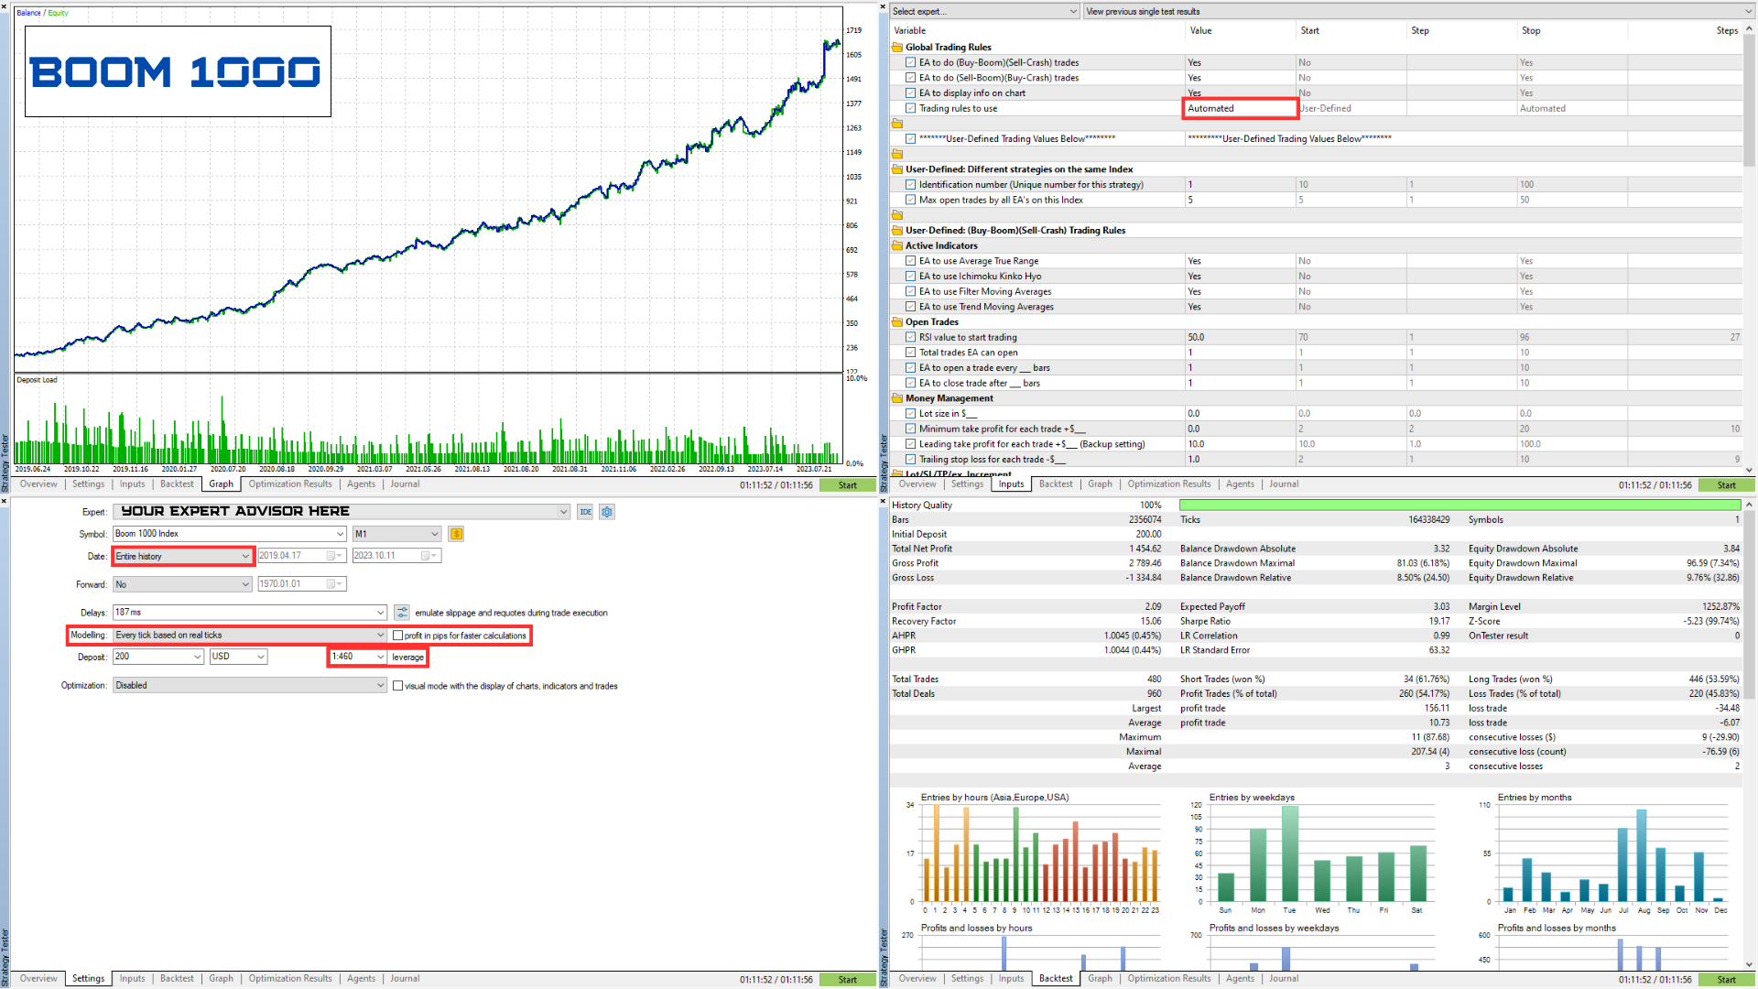Open symbol specification dollar icon
This screenshot has height=989, width=1758.
[x=456, y=534]
